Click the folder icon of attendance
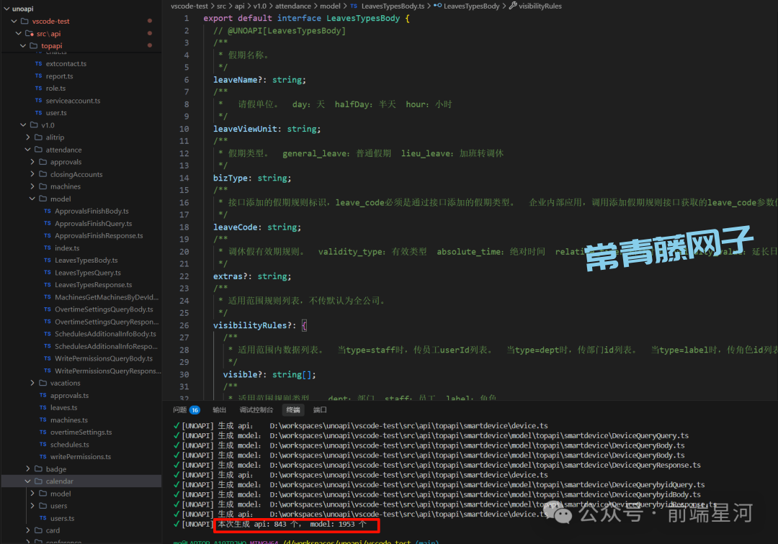The height and width of the screenshot is (544, 778). coord(37,150)
